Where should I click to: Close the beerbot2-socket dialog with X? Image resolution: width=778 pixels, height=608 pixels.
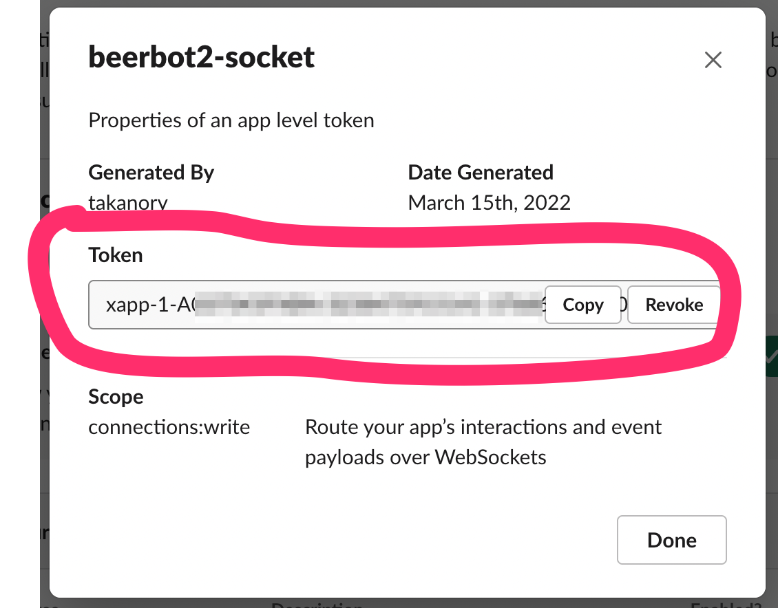(713, 61)
